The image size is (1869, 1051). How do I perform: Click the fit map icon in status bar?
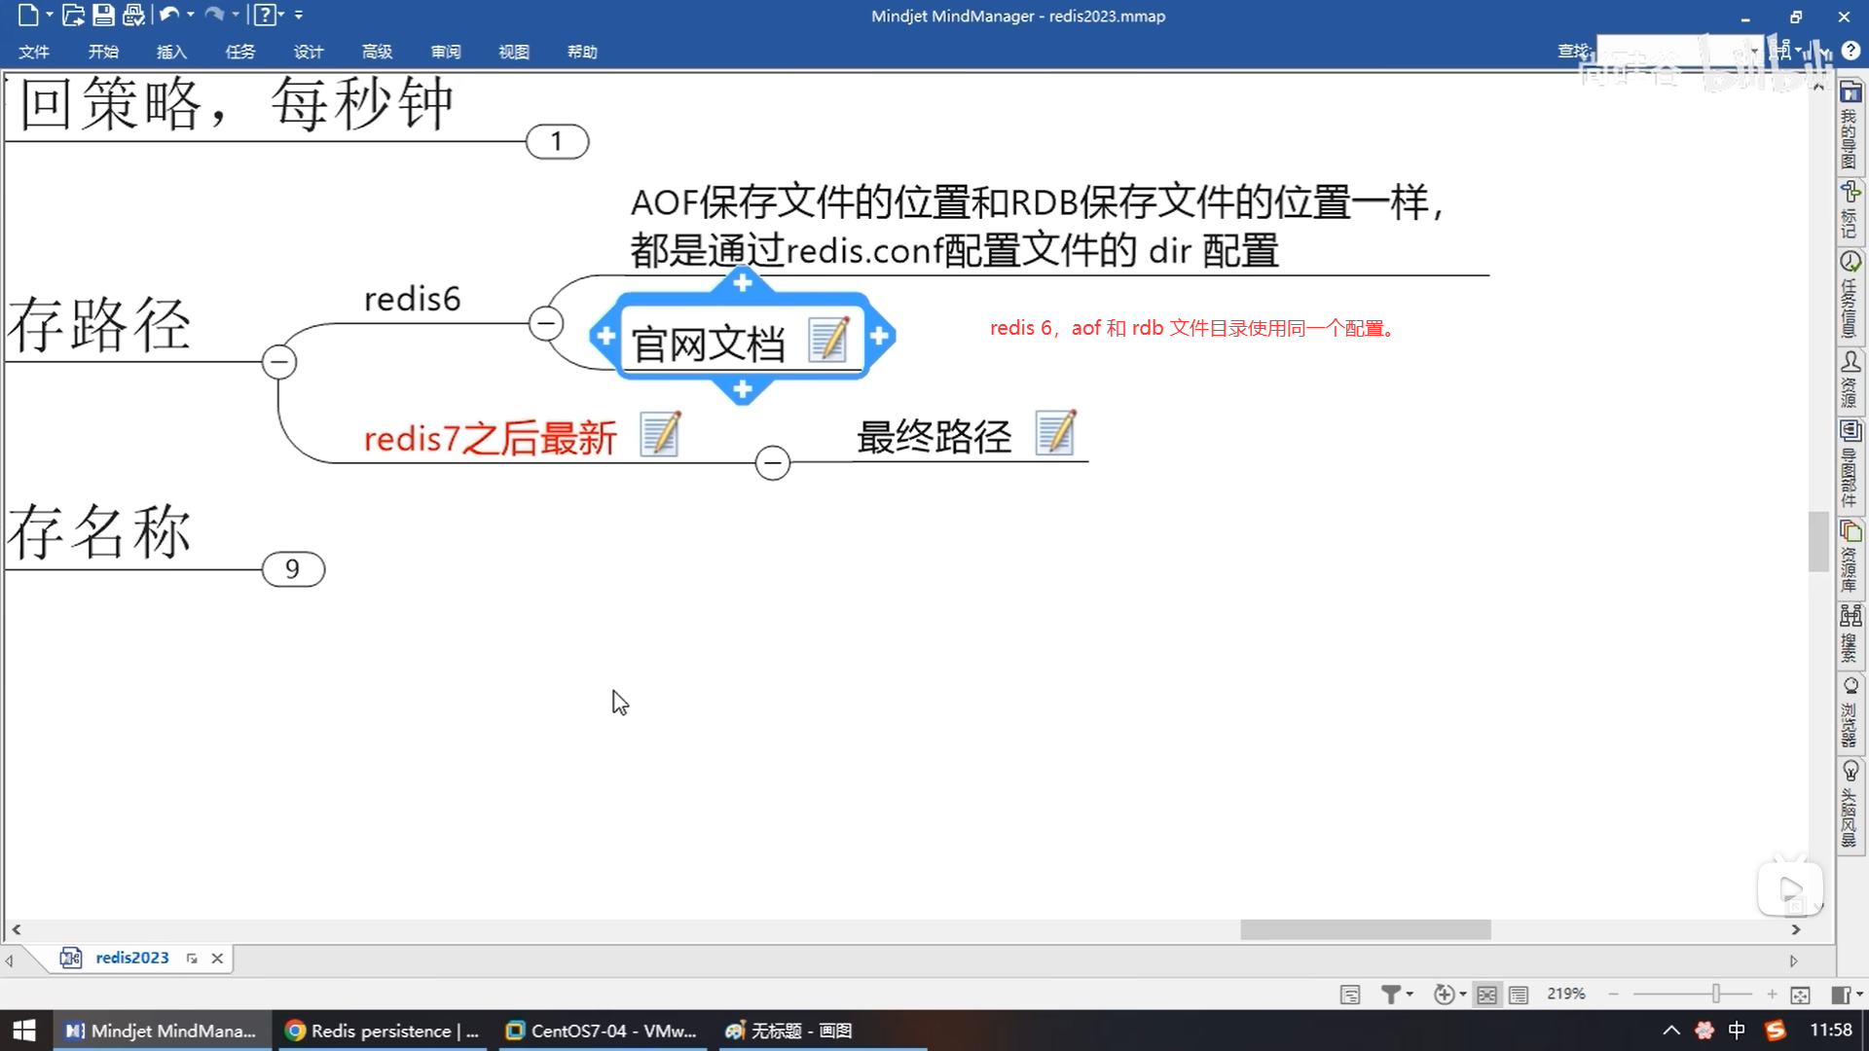[x=1800, y=995]
